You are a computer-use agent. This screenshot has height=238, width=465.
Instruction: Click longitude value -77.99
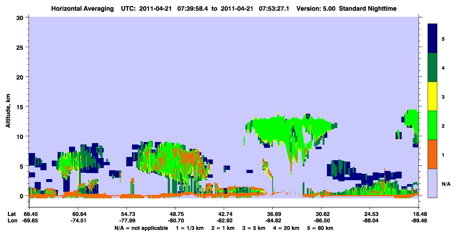coord(126,221)
